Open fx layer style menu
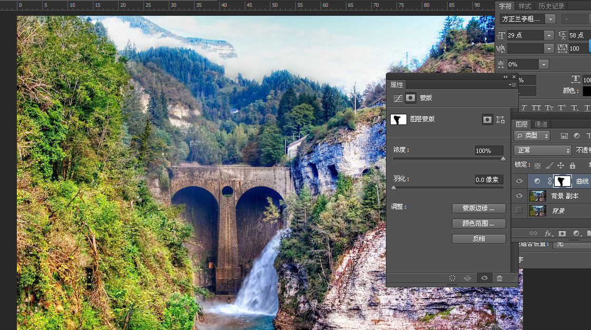This screenshot has width=591, height=330. click(549, 234)
